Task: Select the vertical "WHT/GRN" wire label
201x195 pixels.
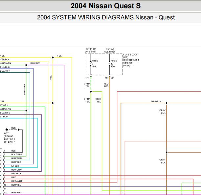Action: pos(25,89)
